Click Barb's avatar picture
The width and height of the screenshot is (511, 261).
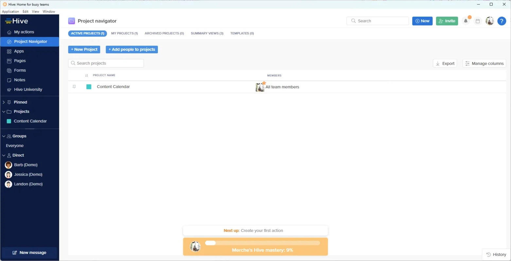tap(9, 165)
